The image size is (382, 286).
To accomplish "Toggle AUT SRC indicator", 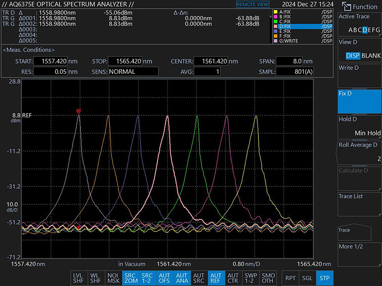I will [x=199, y=278].
